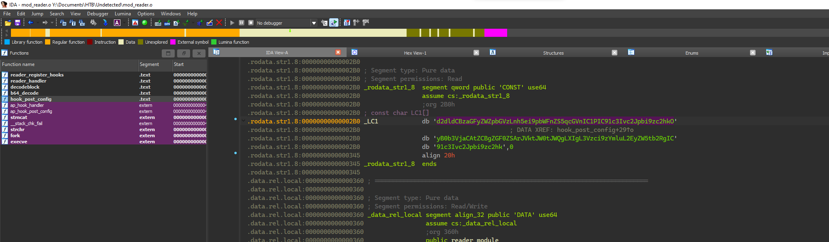Start process with the play button
This screenshot has width=829, height=242.
[x=232, y=23]
